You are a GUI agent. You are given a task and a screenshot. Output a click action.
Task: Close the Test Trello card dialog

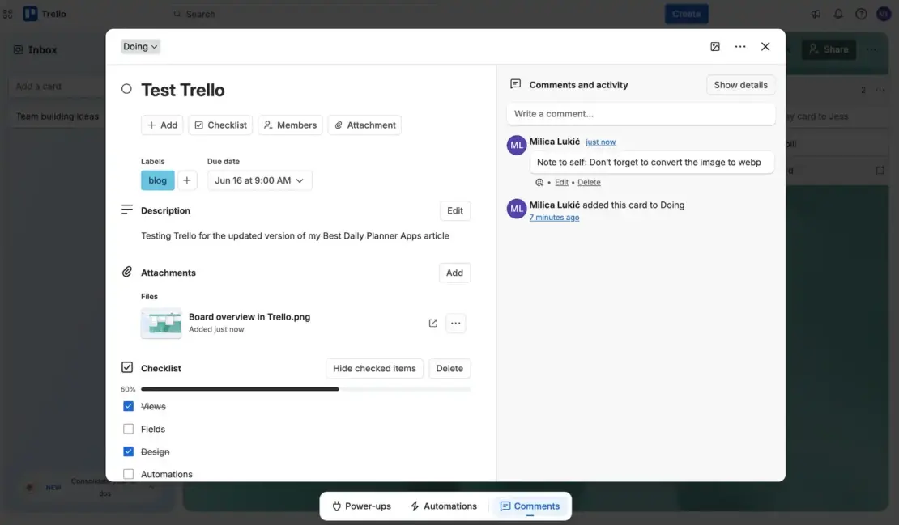point(765,46)
